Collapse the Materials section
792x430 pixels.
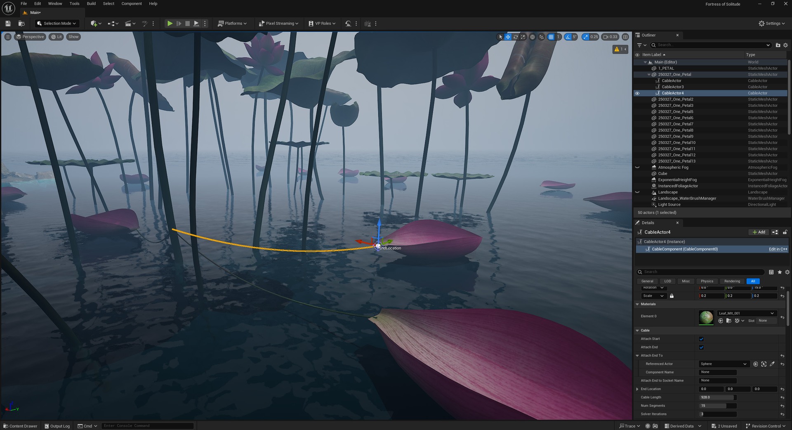(x=637, y=304)
